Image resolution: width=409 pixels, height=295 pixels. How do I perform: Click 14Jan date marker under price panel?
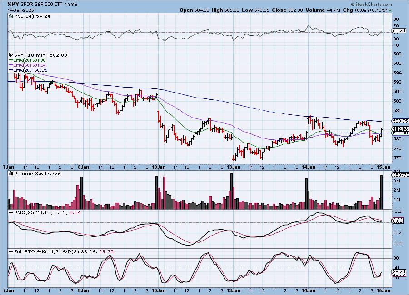pos(309,167)
